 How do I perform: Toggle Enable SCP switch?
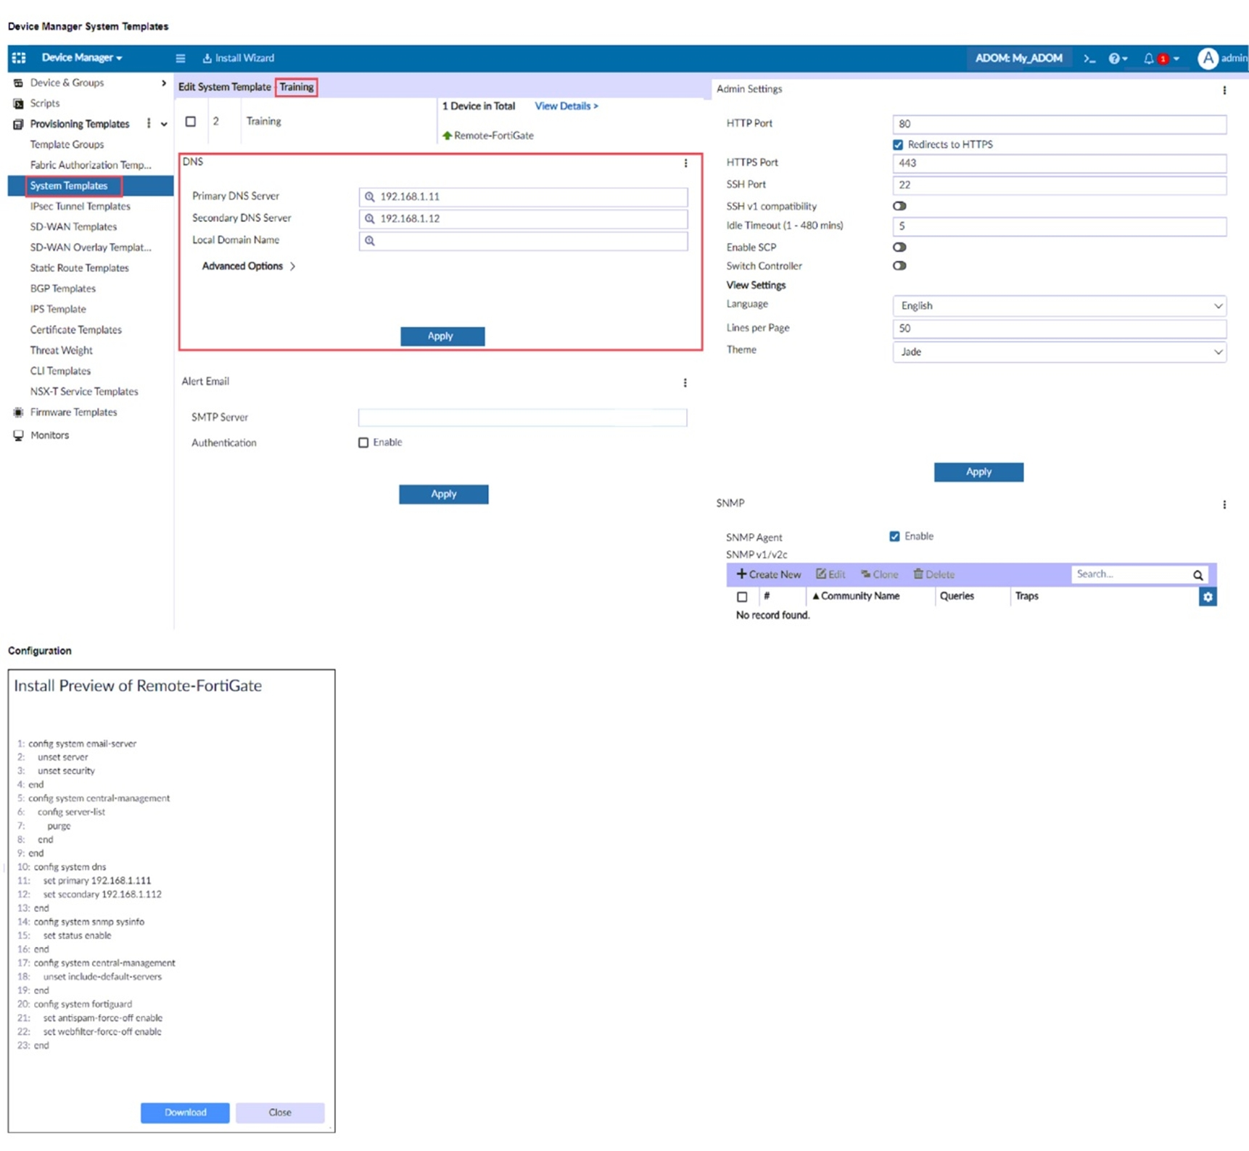click(x=899, y=247)
